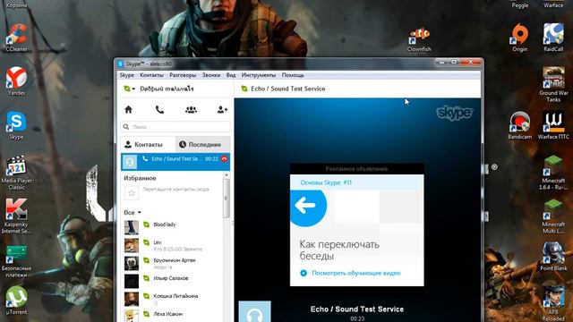Open the RaidCall shortcut
The height and width of the screenshot is (322, 573).
coord(553,38)
